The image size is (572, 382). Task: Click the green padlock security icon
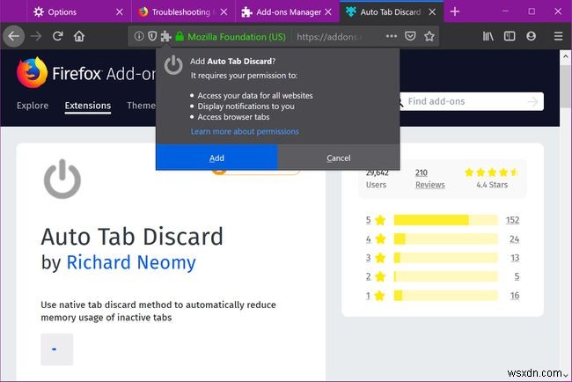click(x=180, y=36)
